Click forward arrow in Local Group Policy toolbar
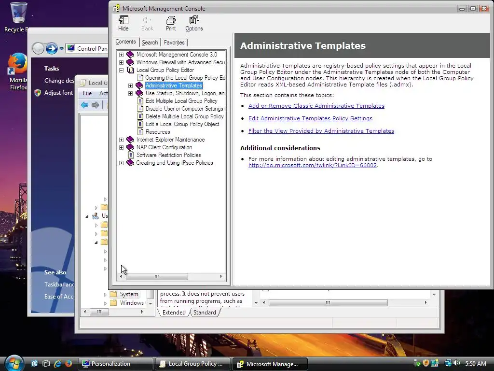 (x=96, y=105)
